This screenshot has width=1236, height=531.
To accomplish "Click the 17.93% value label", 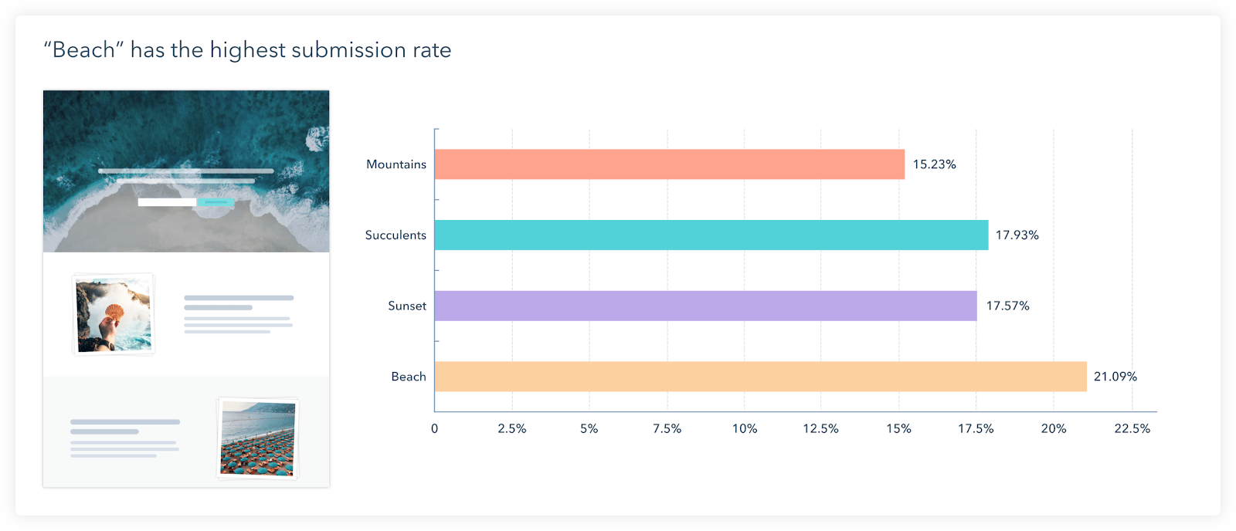I will click(1017, 235).
